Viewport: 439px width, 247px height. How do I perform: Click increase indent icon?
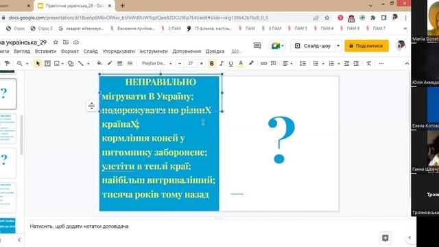point(356,64)
